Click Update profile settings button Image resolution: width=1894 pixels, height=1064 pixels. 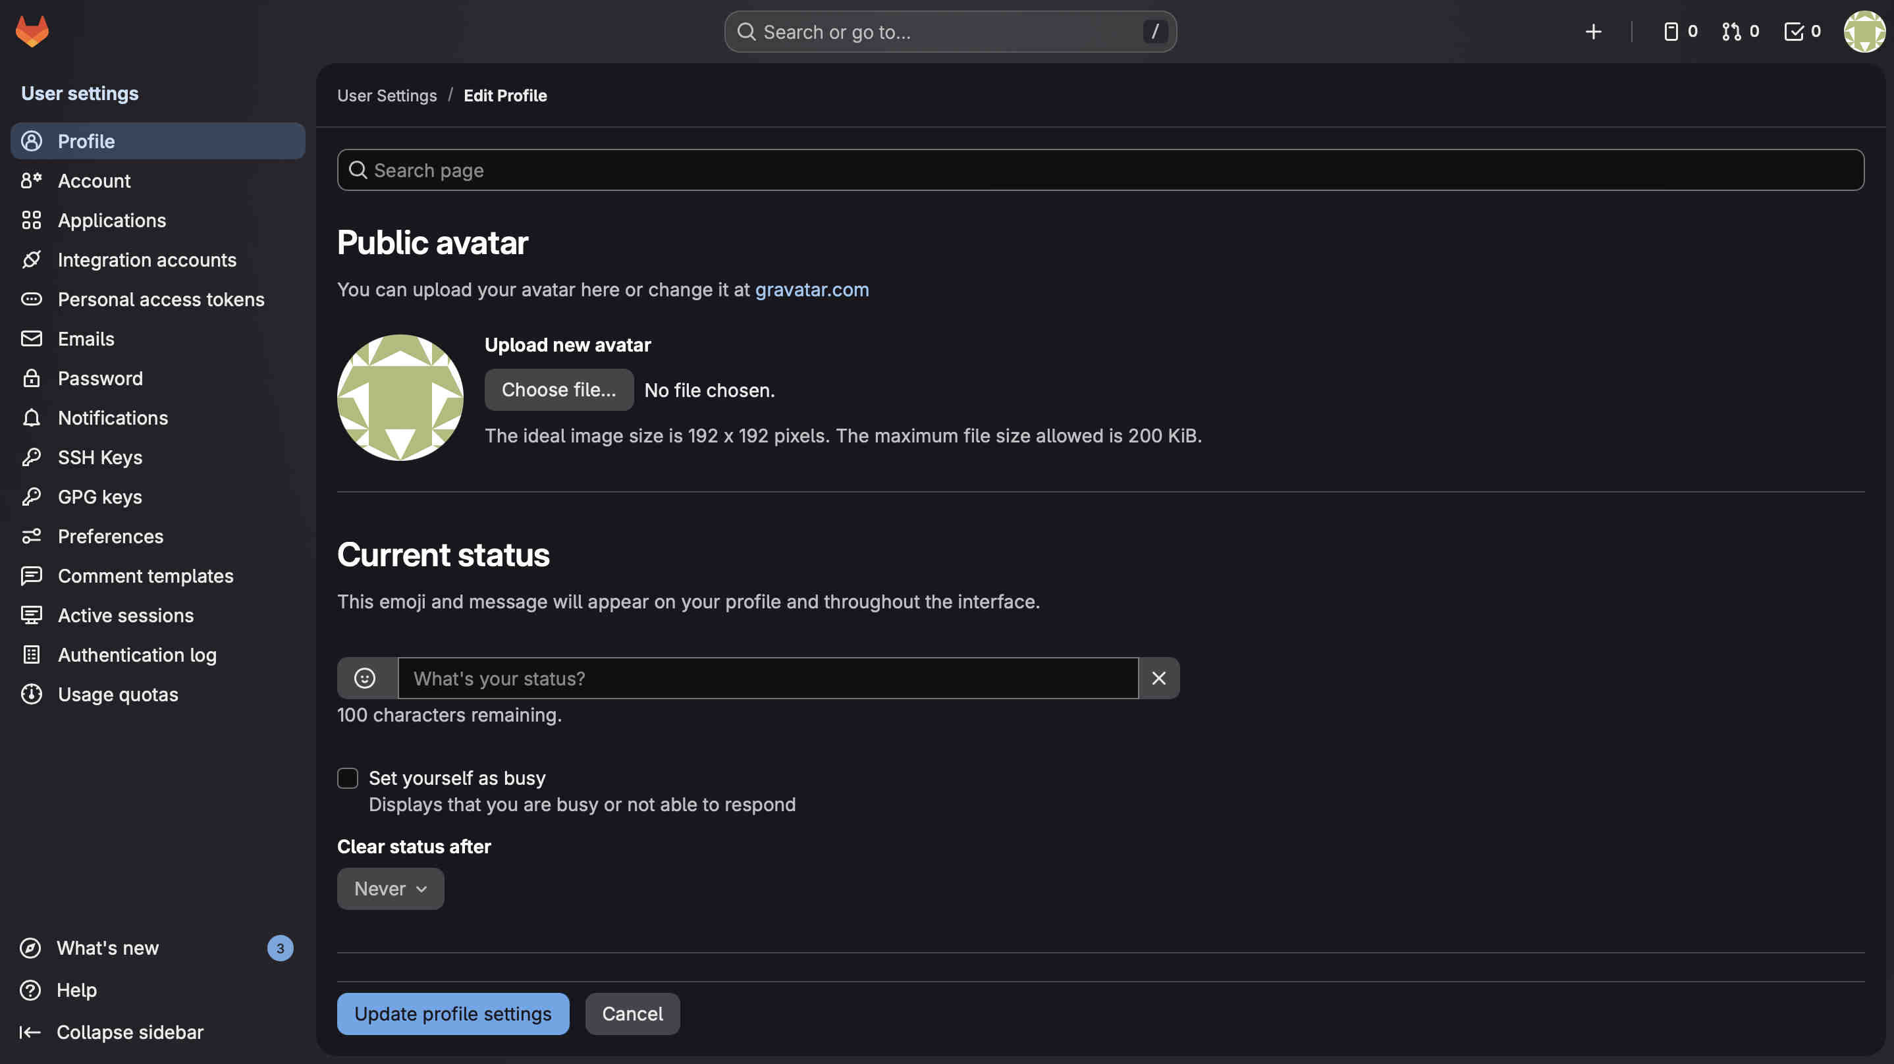452,1013
